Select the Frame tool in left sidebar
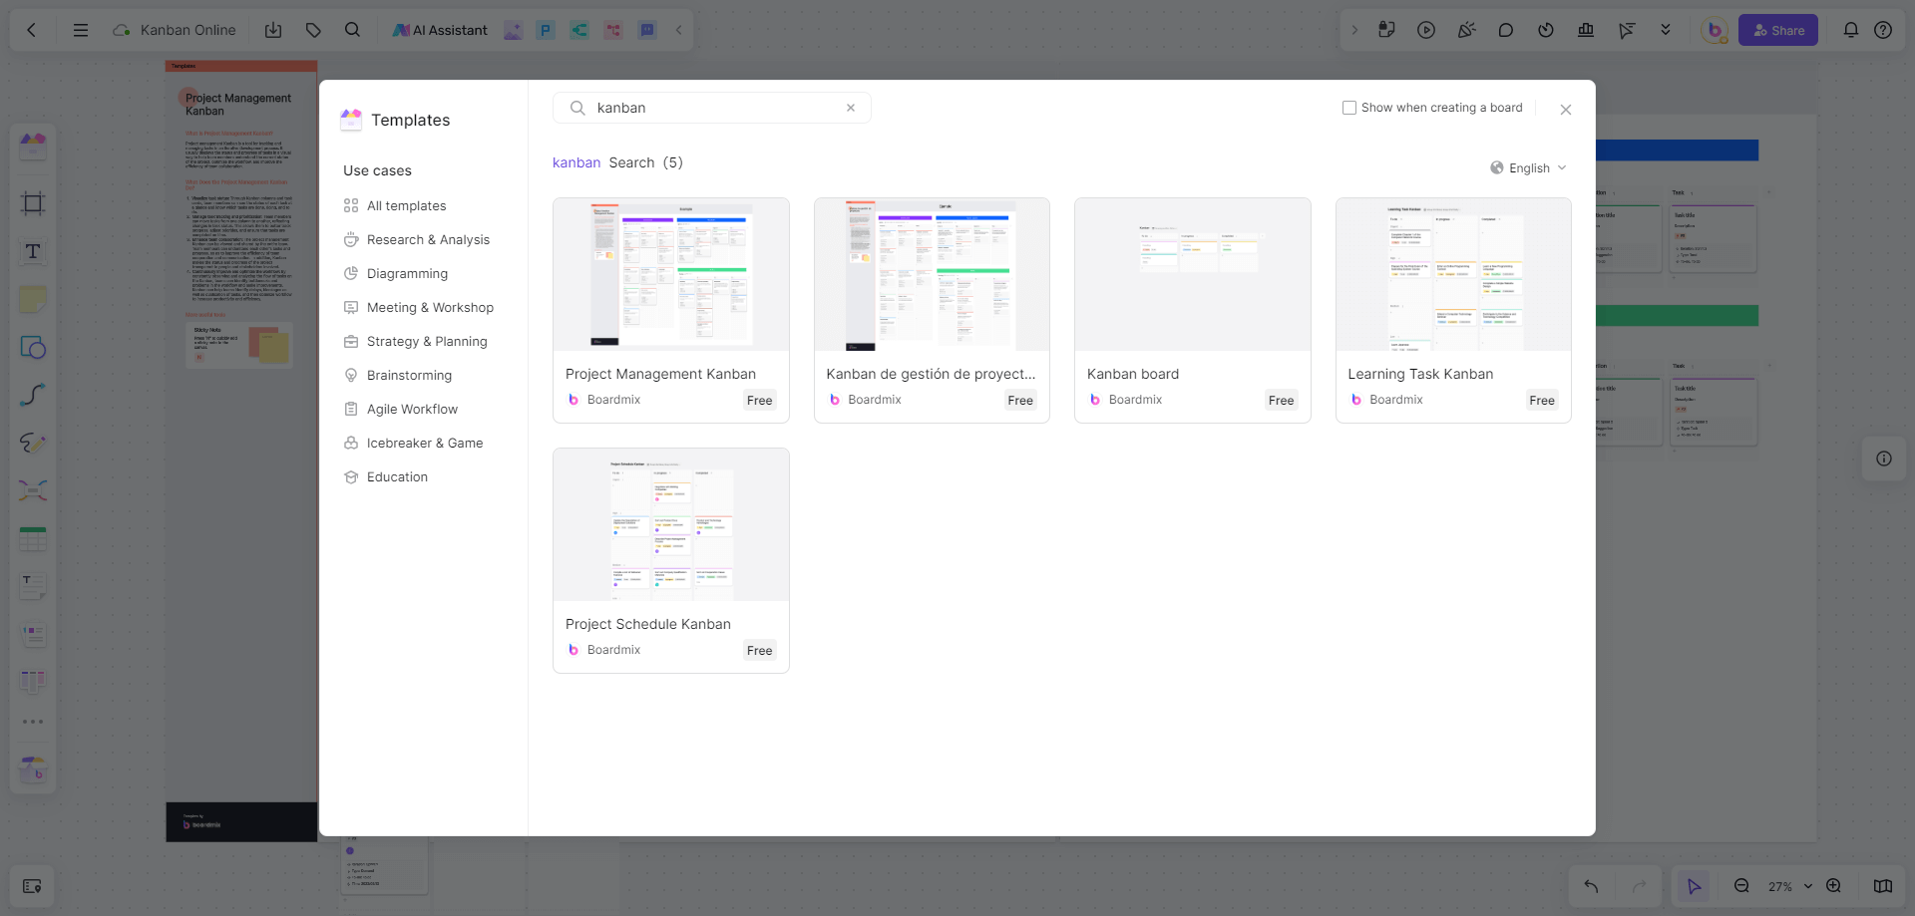 (33, 203)
